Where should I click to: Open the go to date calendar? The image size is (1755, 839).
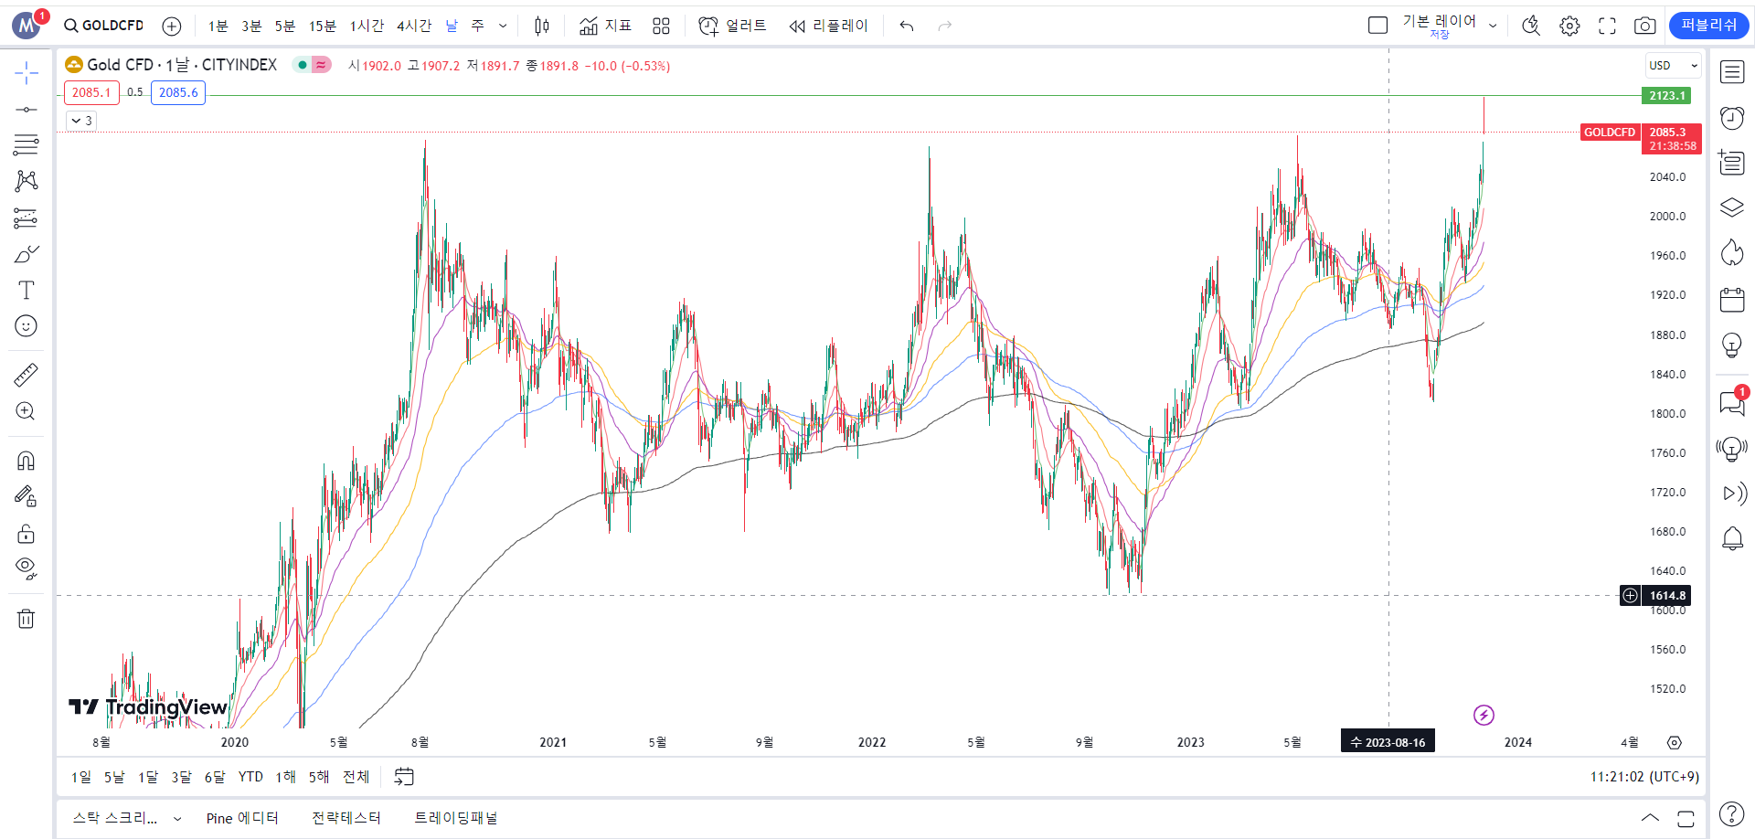tap(404, 777)
